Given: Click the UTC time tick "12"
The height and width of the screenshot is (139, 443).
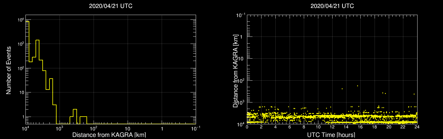Looking at the screenshot, I should pyautogui.click(x=332, y=127).
